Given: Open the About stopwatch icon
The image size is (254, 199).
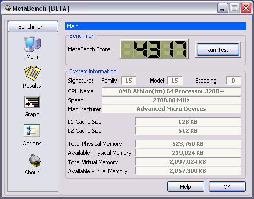Looking at the screenshot, I should point(34,161).
